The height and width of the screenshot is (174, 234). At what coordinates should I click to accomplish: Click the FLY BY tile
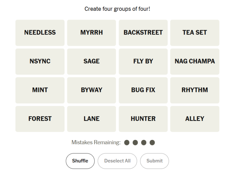pyautogui.click(x=143, y=62)
